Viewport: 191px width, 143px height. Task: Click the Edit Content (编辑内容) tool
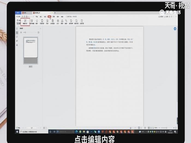[x=25, y=21]
